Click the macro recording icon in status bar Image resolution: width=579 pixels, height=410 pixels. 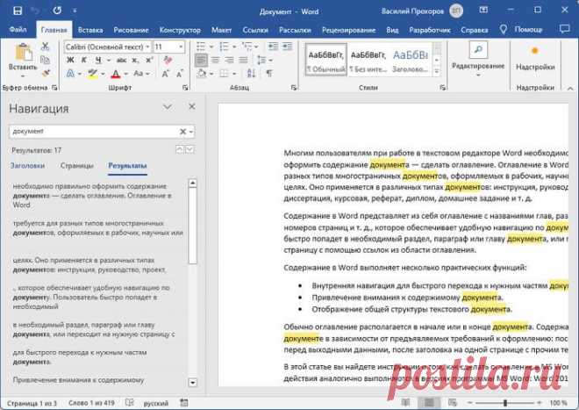(184, 402)
